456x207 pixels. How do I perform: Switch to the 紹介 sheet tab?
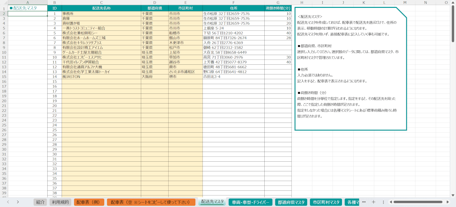click(40, 202)
